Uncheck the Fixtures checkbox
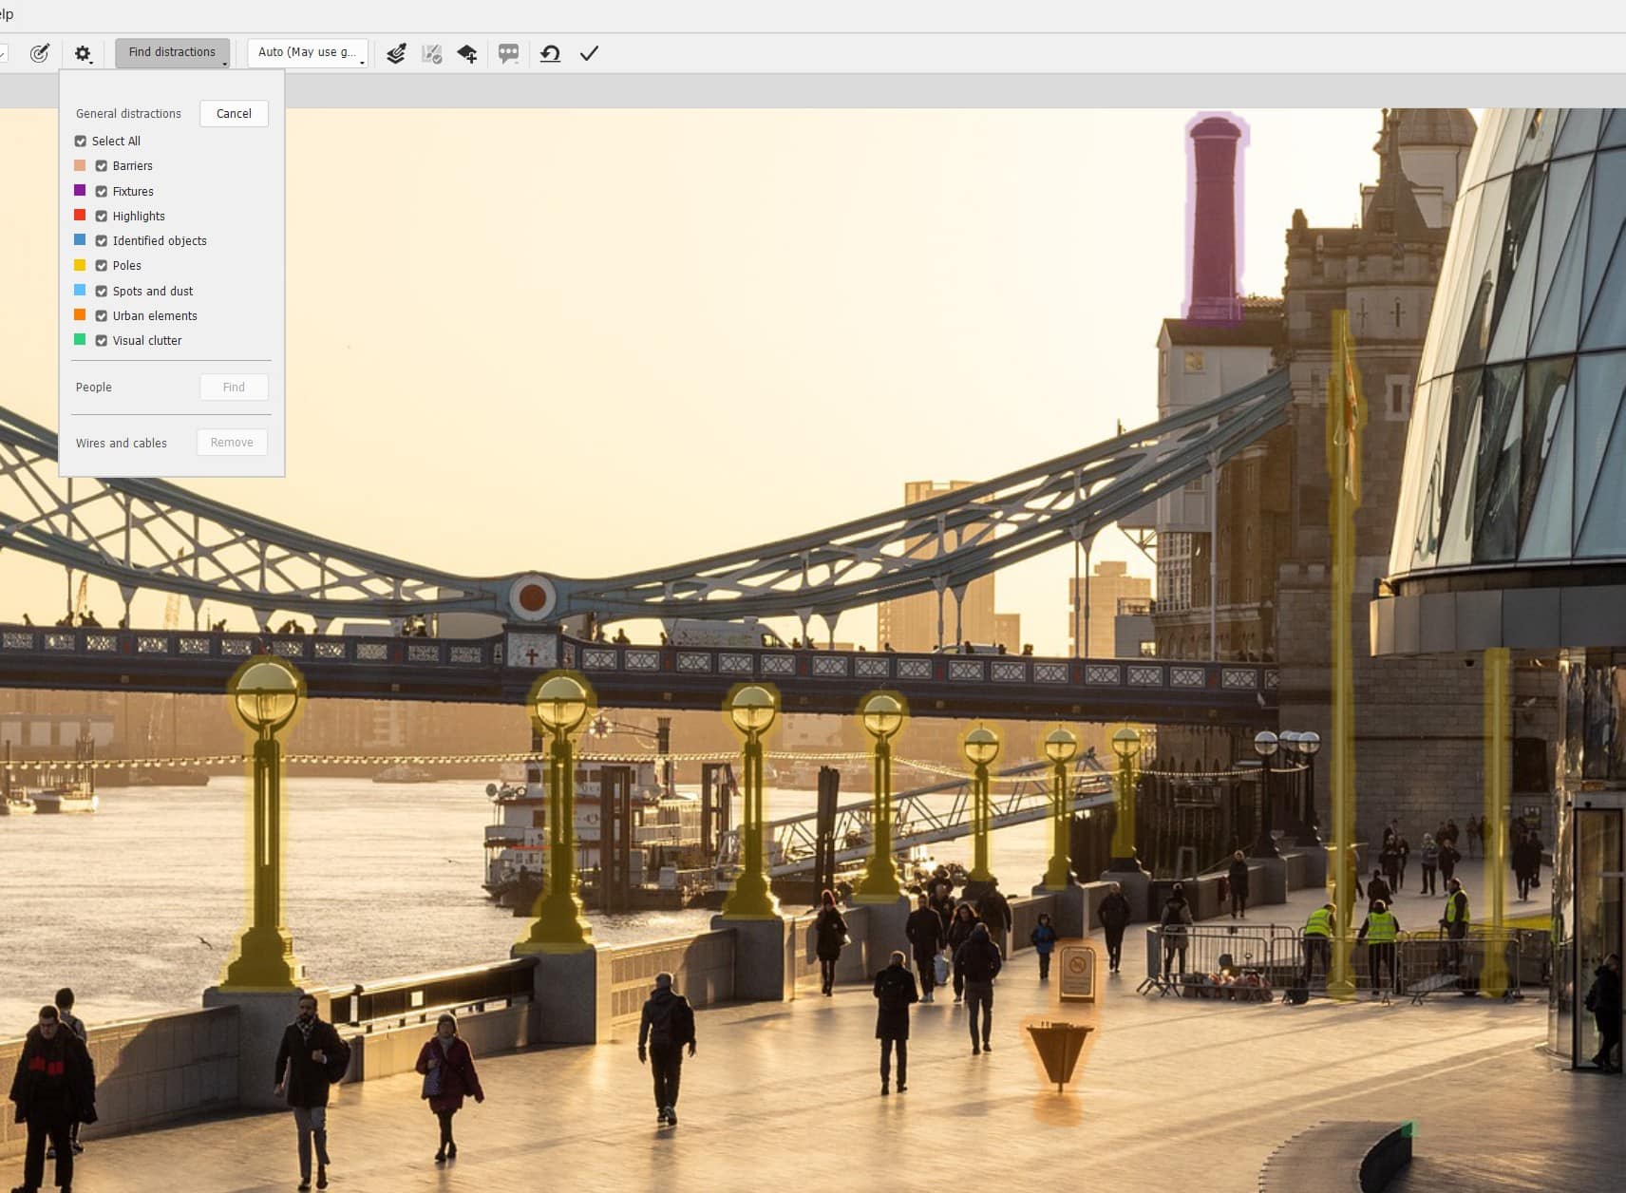 point(102,191)
